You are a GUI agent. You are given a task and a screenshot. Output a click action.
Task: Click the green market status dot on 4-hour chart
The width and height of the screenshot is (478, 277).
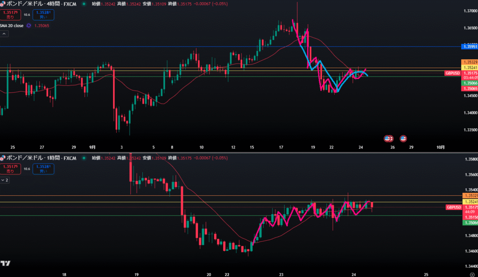83,4
